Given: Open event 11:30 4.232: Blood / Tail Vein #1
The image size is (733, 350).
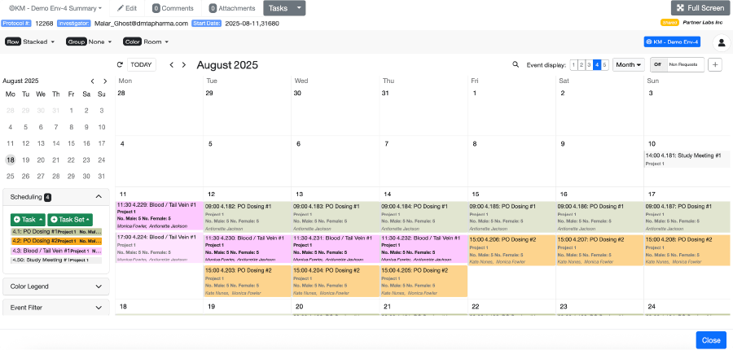Looking at the screenshot, I should (424, 248).
